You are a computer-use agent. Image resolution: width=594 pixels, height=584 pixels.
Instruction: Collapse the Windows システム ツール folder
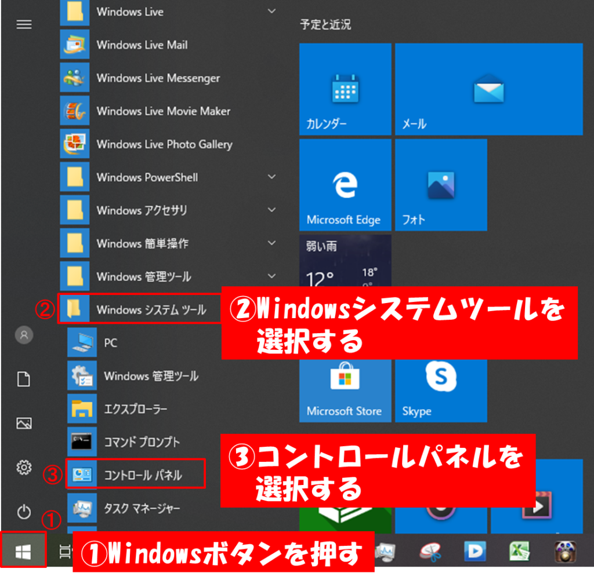coord(139,309)
